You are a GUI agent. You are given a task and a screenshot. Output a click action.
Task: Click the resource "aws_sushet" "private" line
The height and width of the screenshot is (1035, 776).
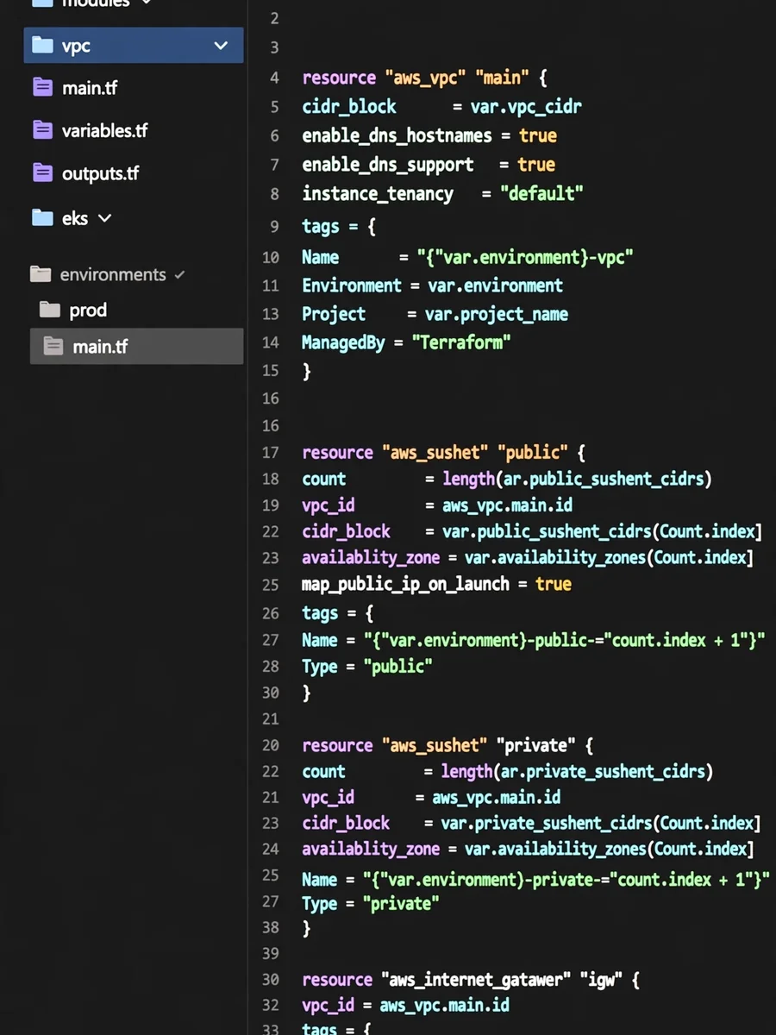point(447,745)
